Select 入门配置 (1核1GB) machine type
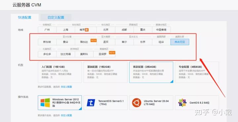 pos(60,72)
